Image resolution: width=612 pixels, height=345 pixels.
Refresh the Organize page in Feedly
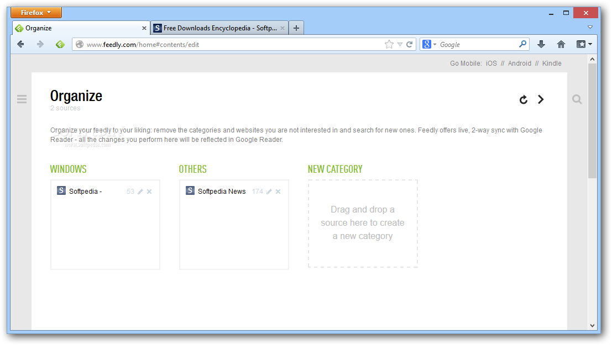pos(524,100)
